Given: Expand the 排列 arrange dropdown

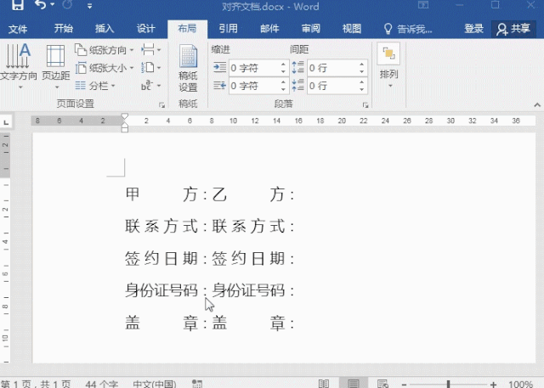Looking at the screenshot, I should tap(388, 66).
